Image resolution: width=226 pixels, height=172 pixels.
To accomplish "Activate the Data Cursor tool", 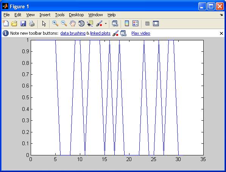I will [90, 23].
